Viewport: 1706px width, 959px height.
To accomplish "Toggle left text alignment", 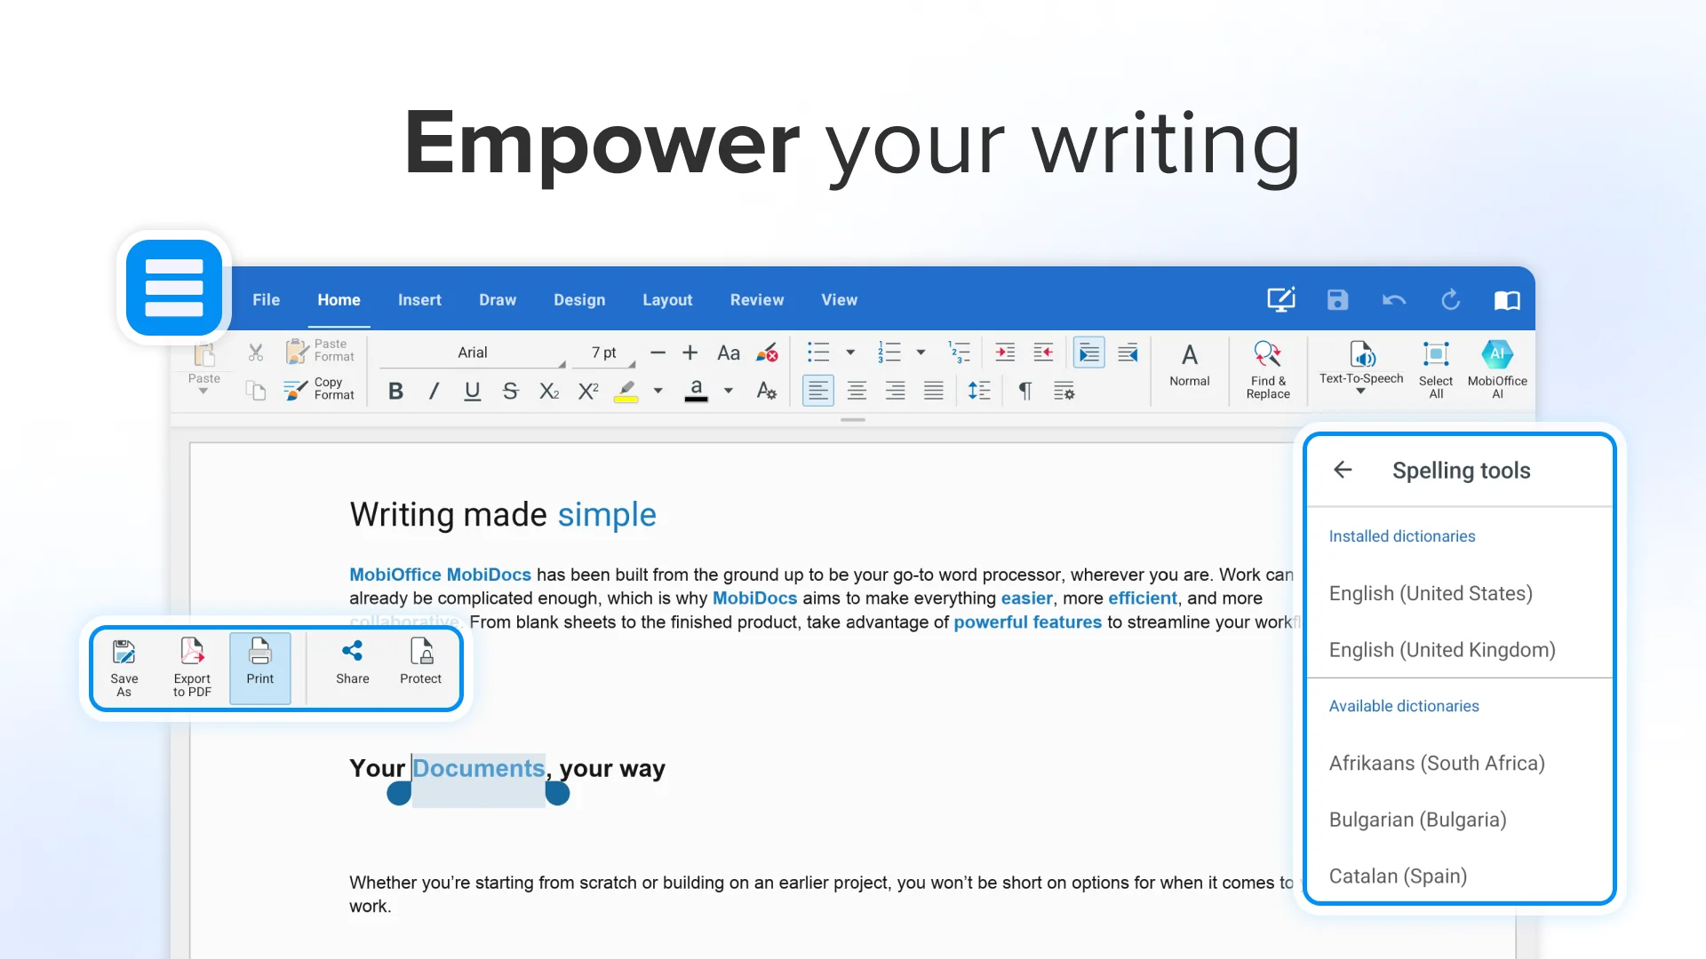I will (x=818, y=391).
